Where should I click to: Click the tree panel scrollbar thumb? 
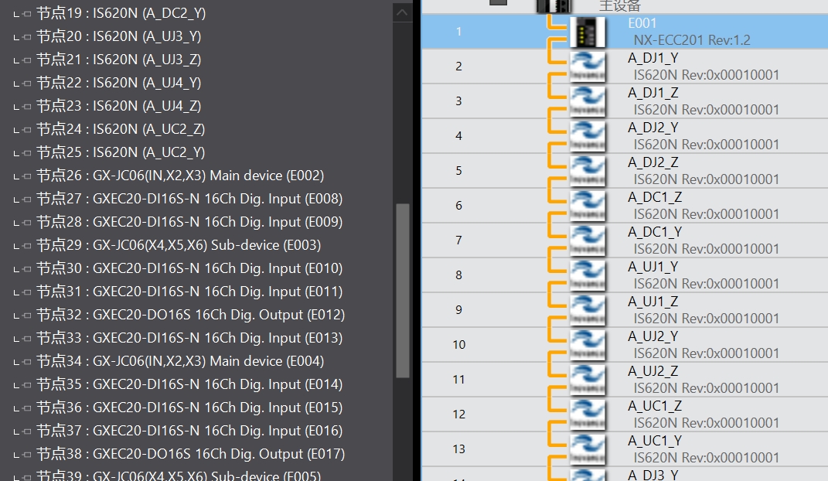(403, 291)
